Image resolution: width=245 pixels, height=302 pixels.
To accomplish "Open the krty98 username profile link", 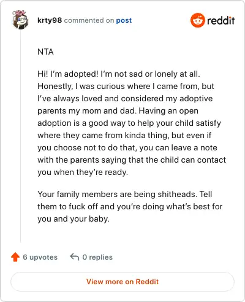I will pyautogui.click(x=50, y=20).
